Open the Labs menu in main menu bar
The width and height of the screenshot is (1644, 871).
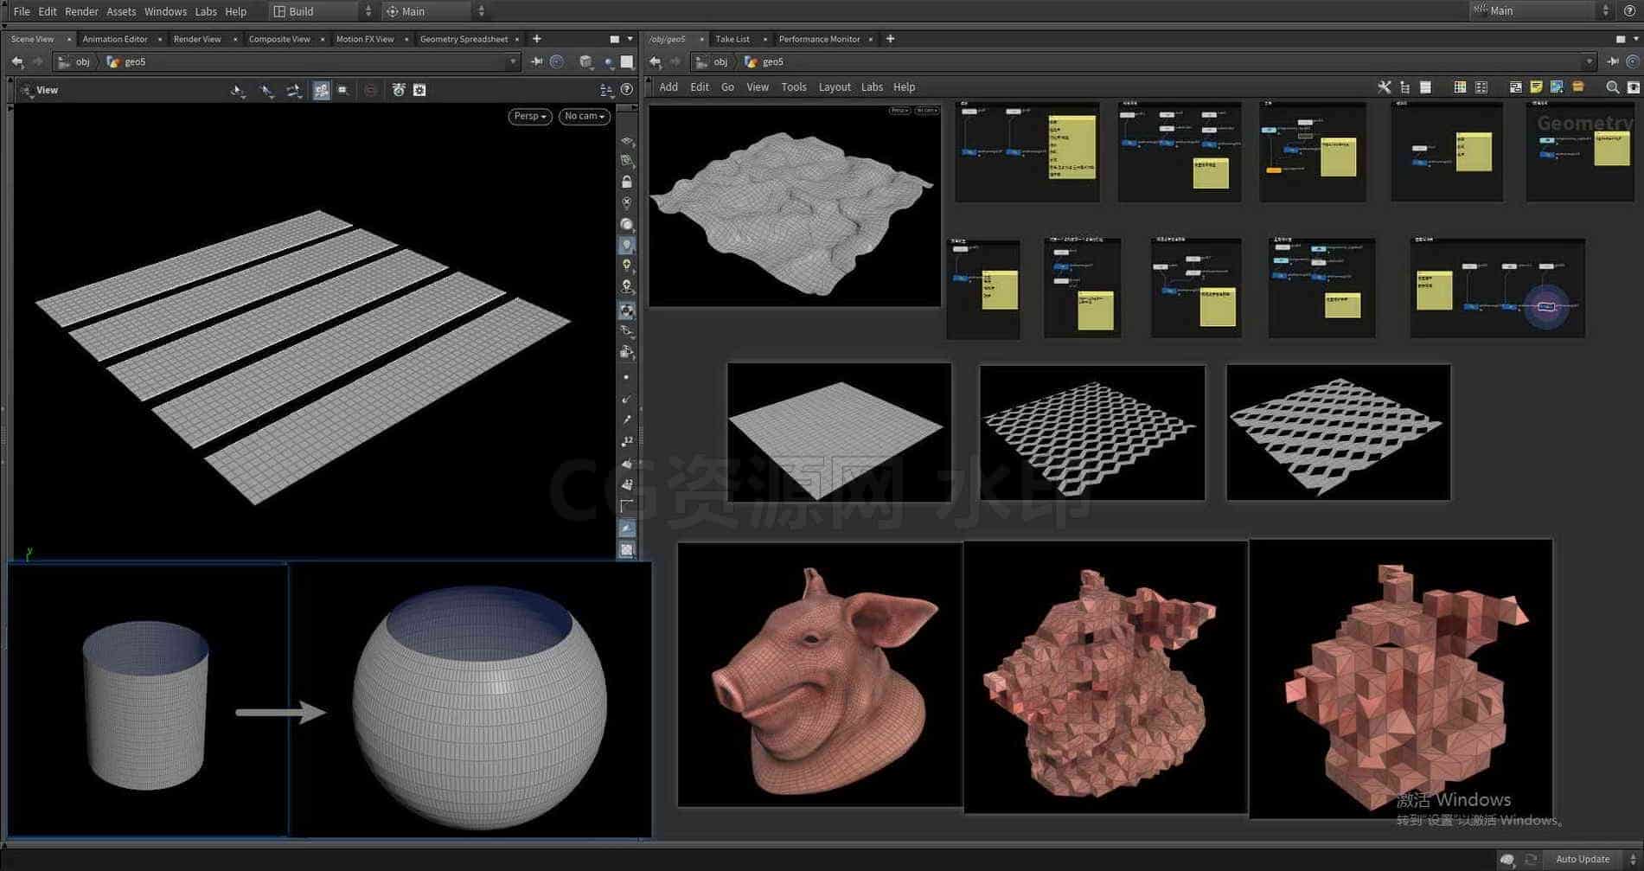point(206,11)
